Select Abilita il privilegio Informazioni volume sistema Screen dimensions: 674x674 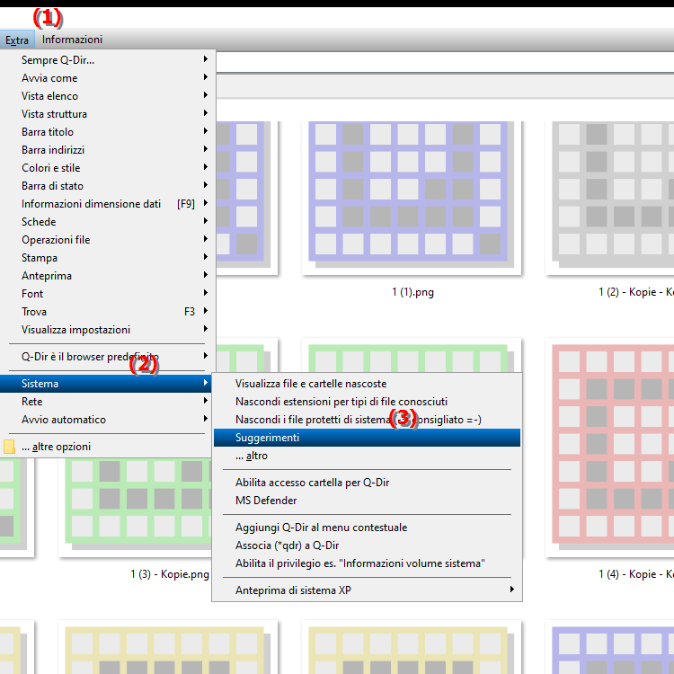coord(367,563)
